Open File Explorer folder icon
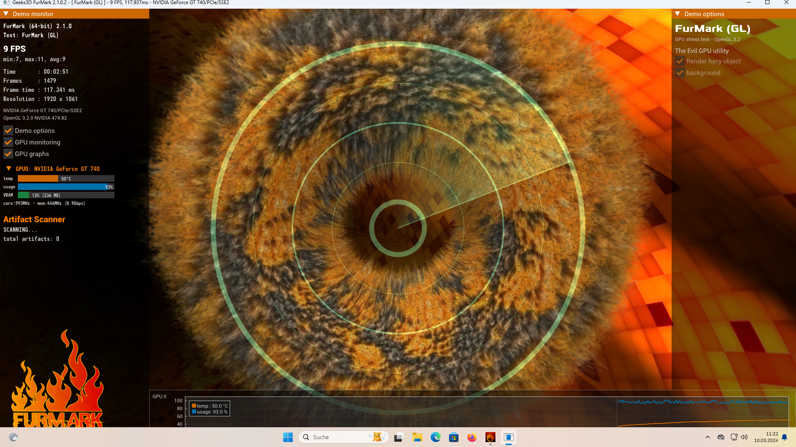The width and height of the screenshot is (796, 447). [x=417, y=437]
